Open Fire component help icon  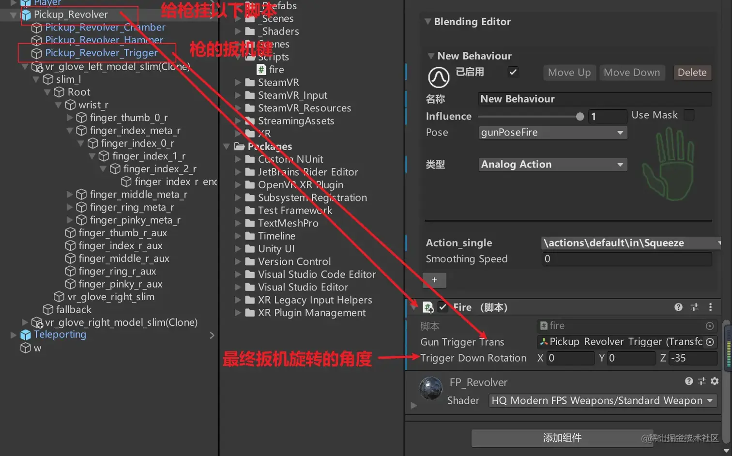point(678,307)
